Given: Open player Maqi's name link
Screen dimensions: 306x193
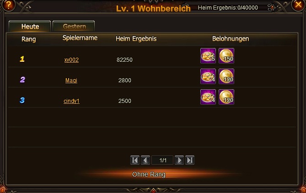Looking at the screenshot, I should [x=71, y=80].
